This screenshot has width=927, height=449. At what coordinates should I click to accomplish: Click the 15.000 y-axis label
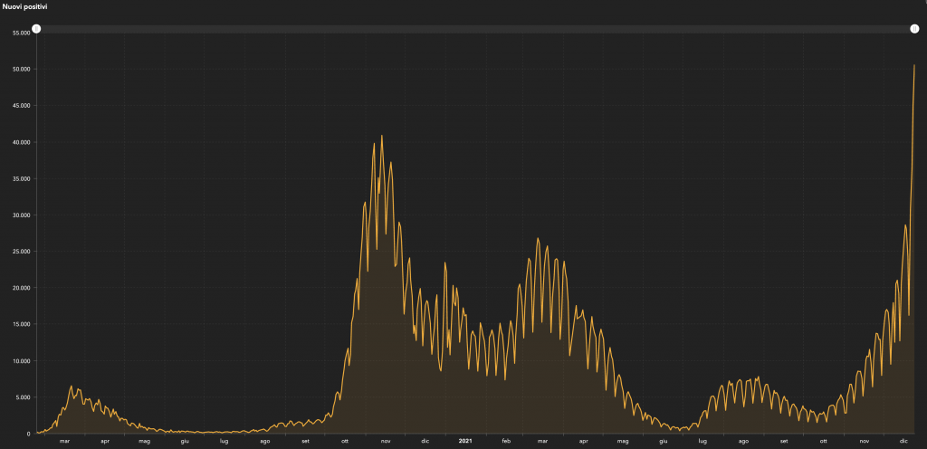point(21,324)
